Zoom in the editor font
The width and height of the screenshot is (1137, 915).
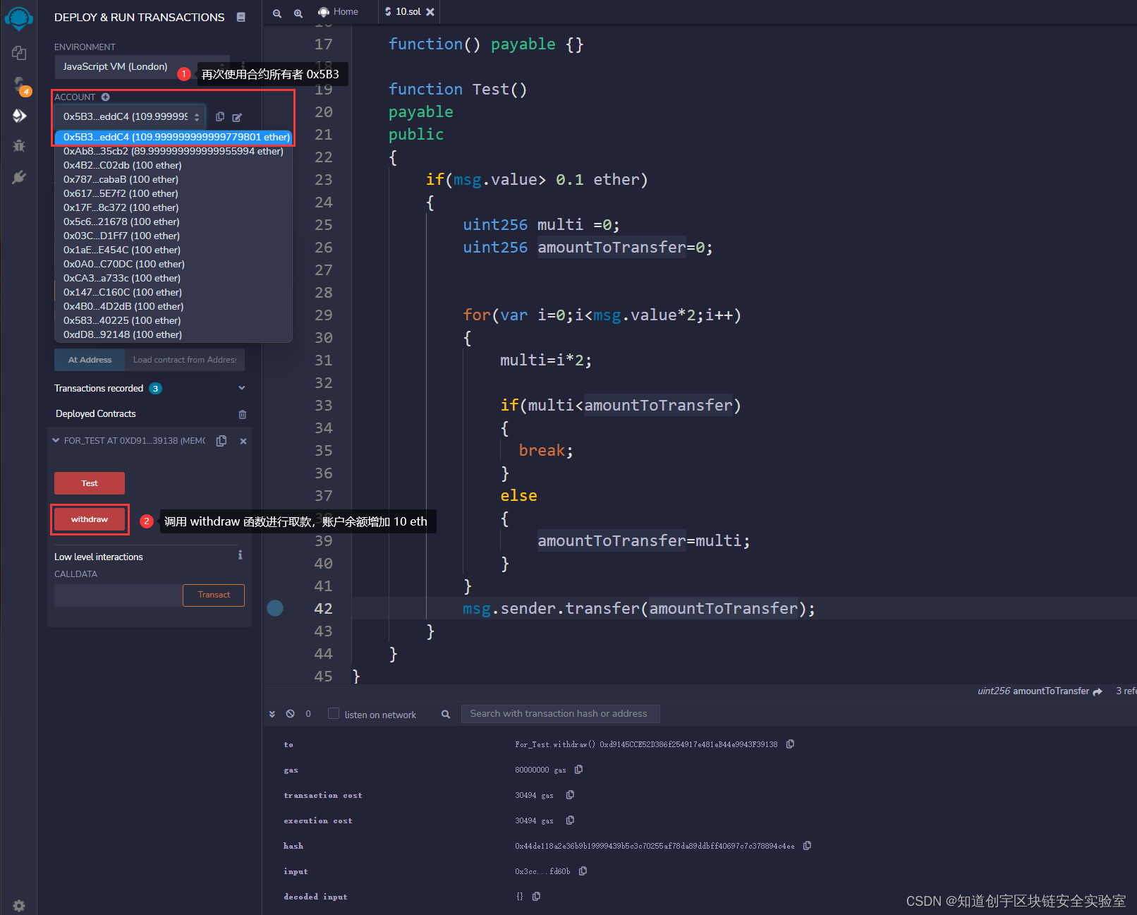pos(298,13)
